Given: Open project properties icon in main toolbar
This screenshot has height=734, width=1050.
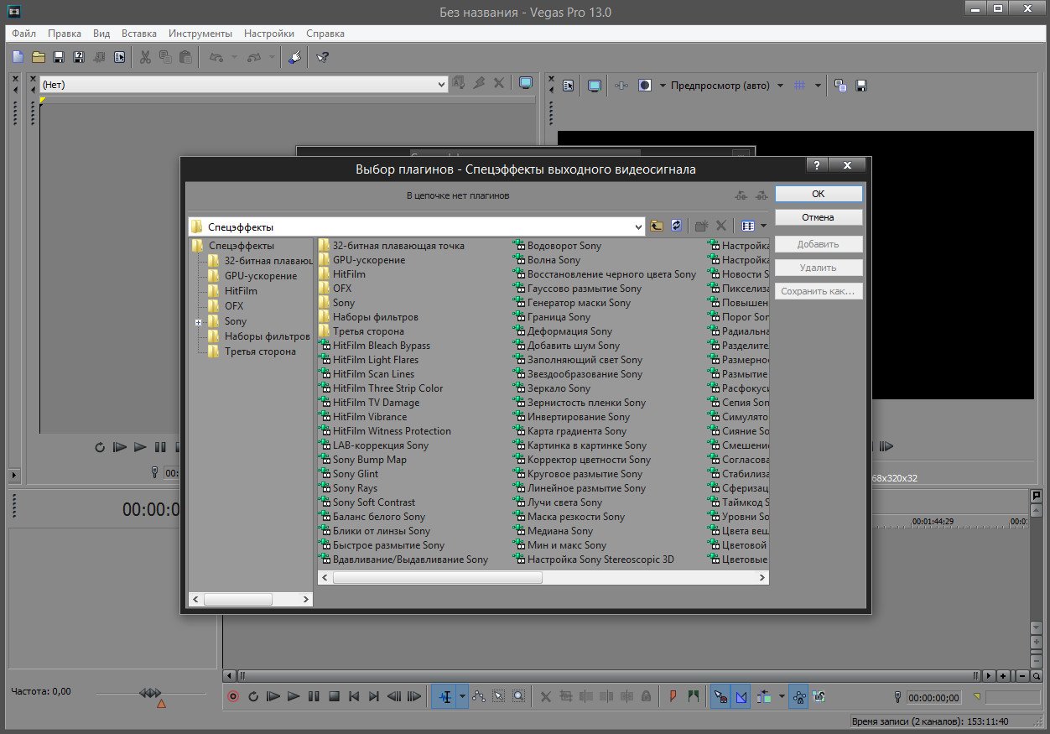Looking at the screenshot, I should point(119,57).
